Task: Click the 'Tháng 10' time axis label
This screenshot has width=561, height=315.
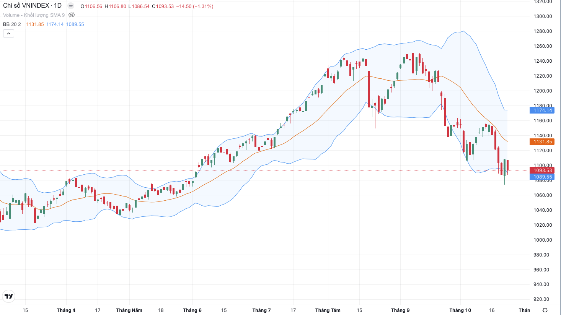Action: click(x=460, y=310)
